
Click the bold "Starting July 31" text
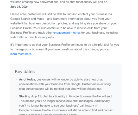pyautogui.click(x=30, y=96)
